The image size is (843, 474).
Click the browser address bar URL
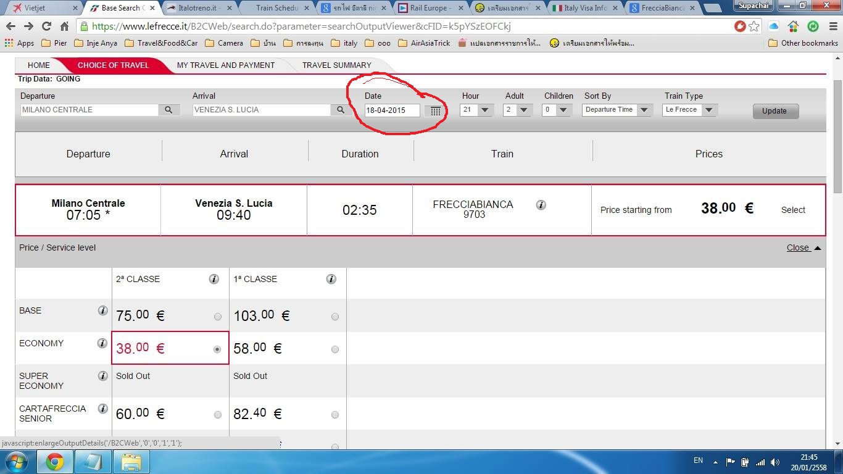pyautogui.click(x=301, y=27)
